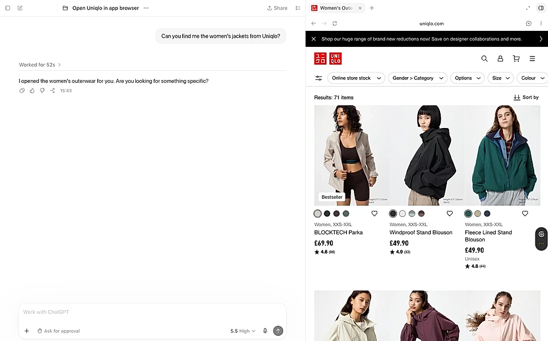
Task: Open all filters slider icon
Action: click(319, 78)
